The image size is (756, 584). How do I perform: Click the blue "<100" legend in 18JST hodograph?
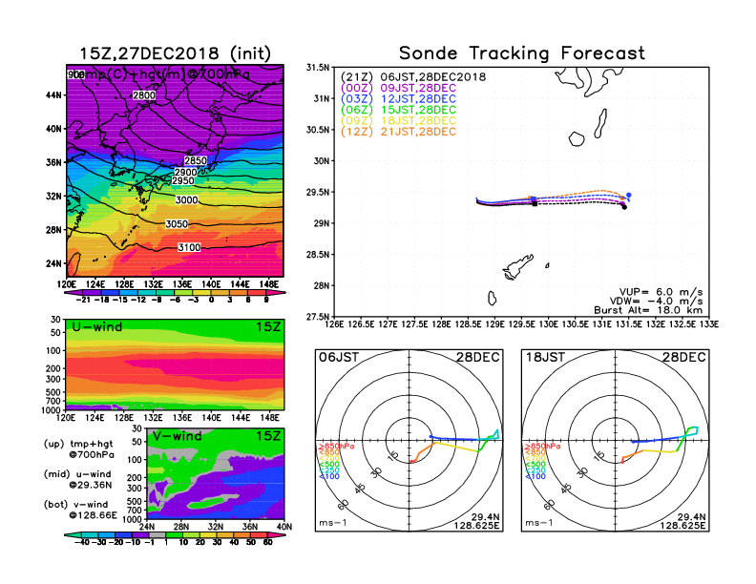click(535, 476)
